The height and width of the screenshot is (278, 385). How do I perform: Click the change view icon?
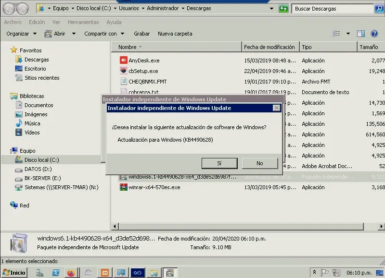click(336, 34)
